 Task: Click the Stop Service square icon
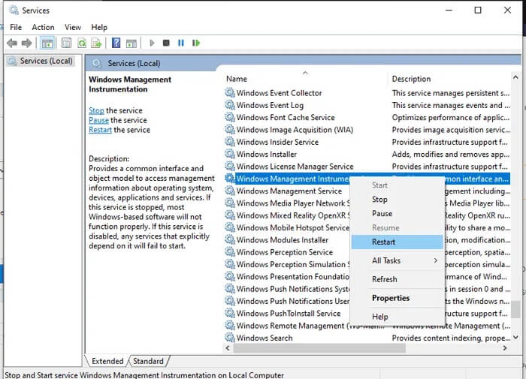(x=166, y=43)
